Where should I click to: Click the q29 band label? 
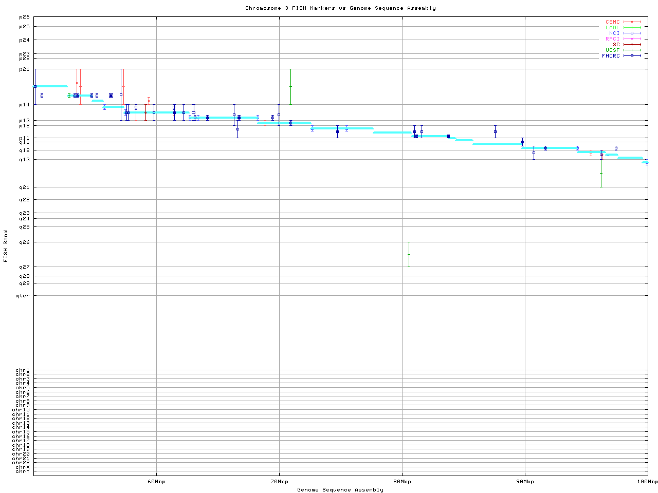25,283
